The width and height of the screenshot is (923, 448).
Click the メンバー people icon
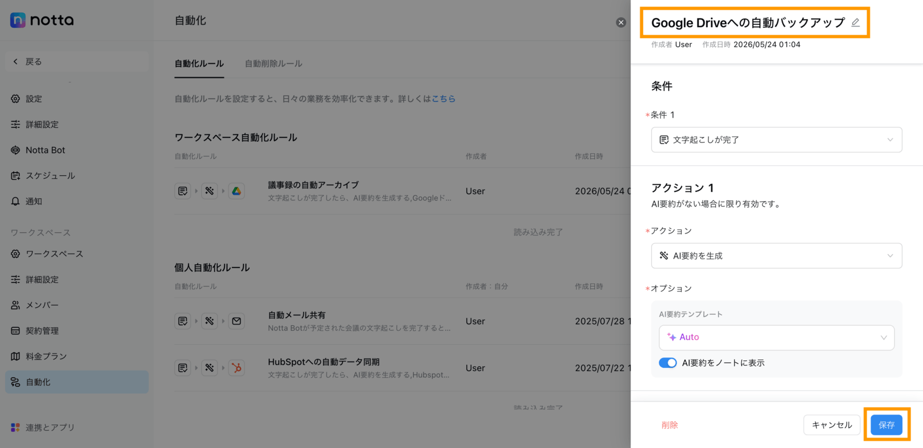tap(16, 305)
